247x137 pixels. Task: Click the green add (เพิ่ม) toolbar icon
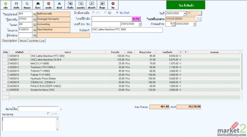[6, 5]
